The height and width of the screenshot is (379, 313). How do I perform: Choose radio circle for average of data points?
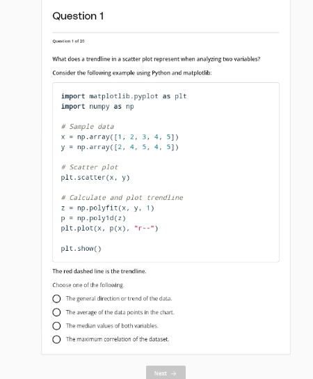56,312
